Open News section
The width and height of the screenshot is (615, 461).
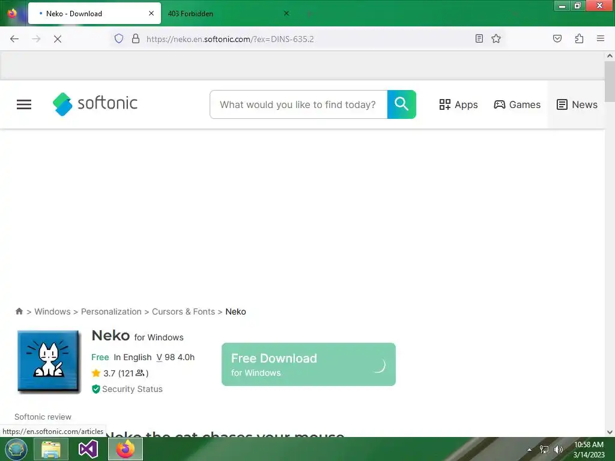pyautogui.click(x=577, y=104)
